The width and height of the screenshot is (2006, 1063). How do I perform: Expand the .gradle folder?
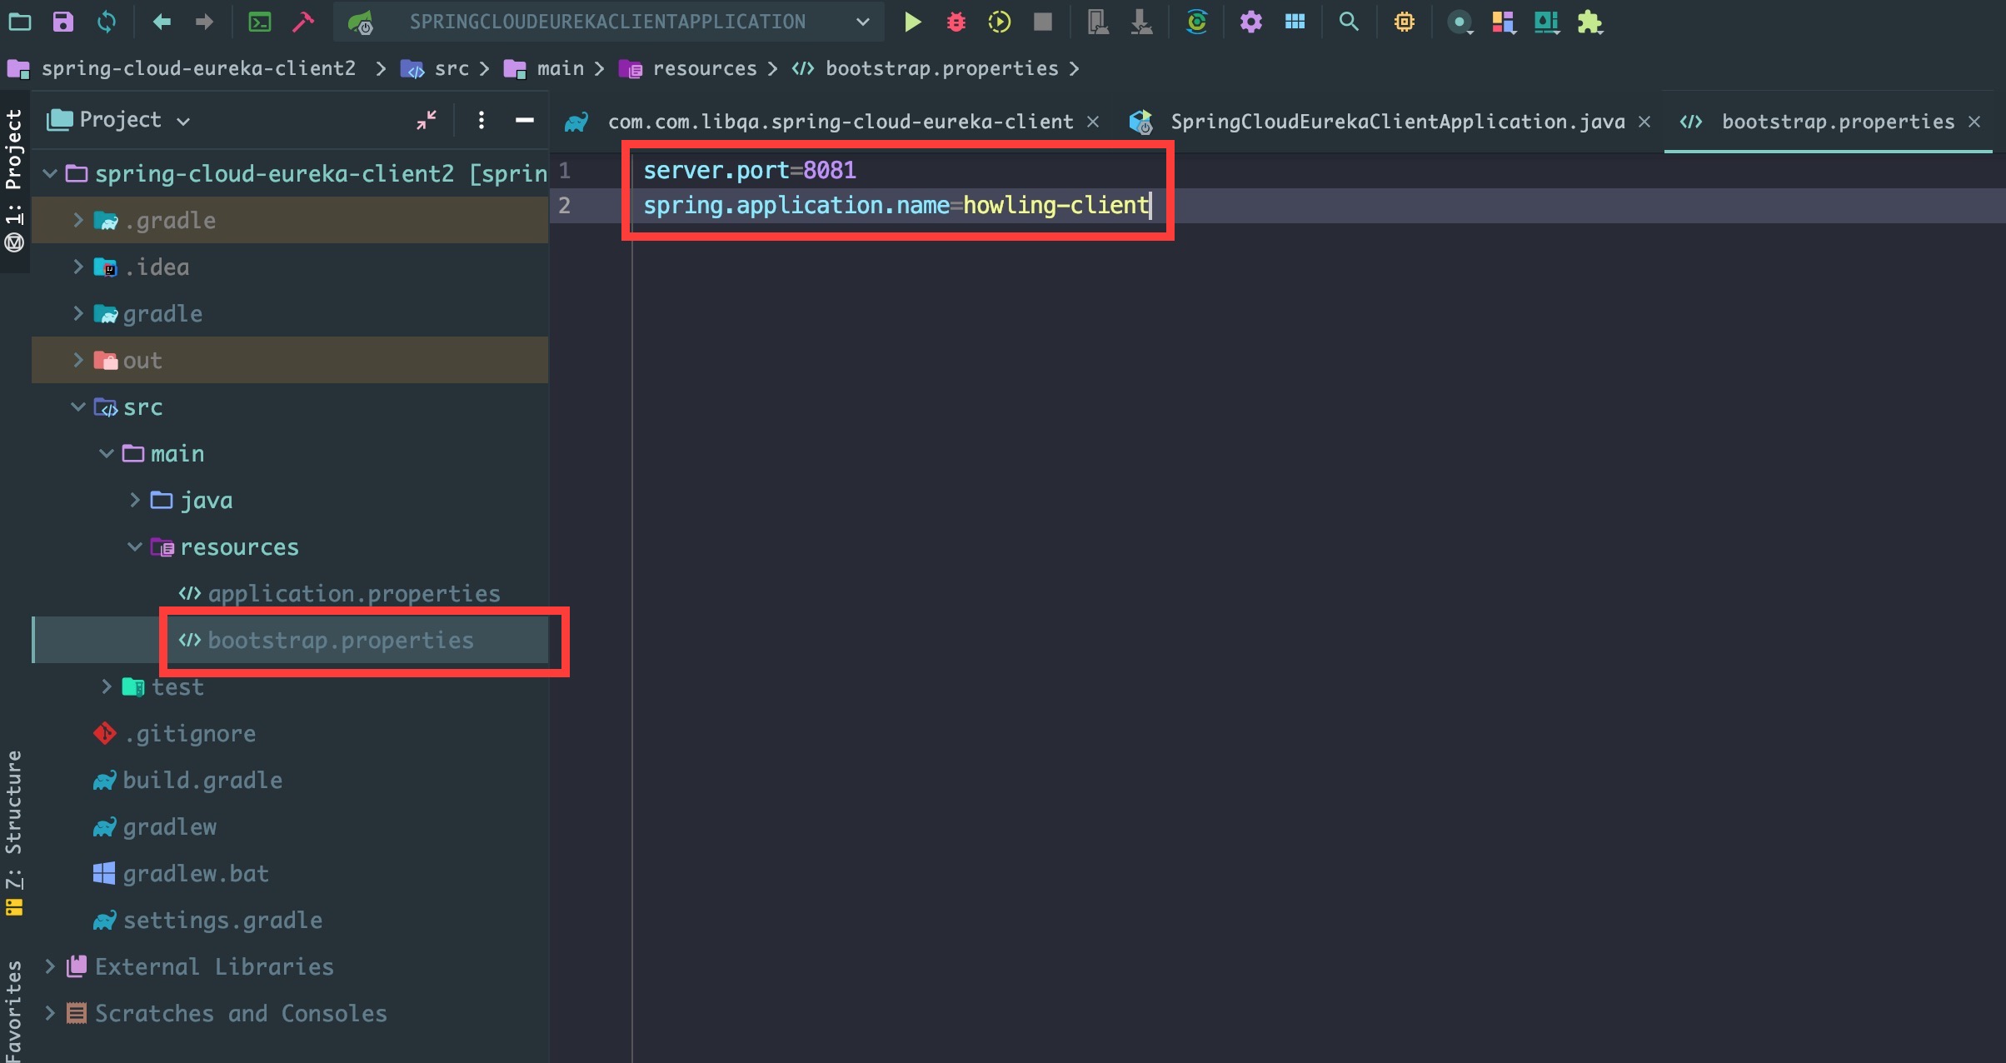[78, 220]
